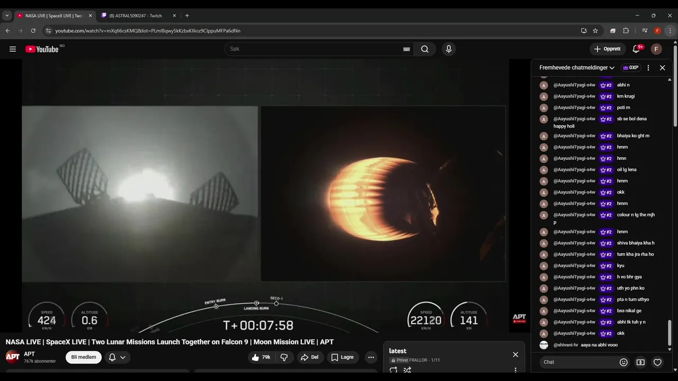
Task: Open the YouTube account avatar menu
Action: 656,49
